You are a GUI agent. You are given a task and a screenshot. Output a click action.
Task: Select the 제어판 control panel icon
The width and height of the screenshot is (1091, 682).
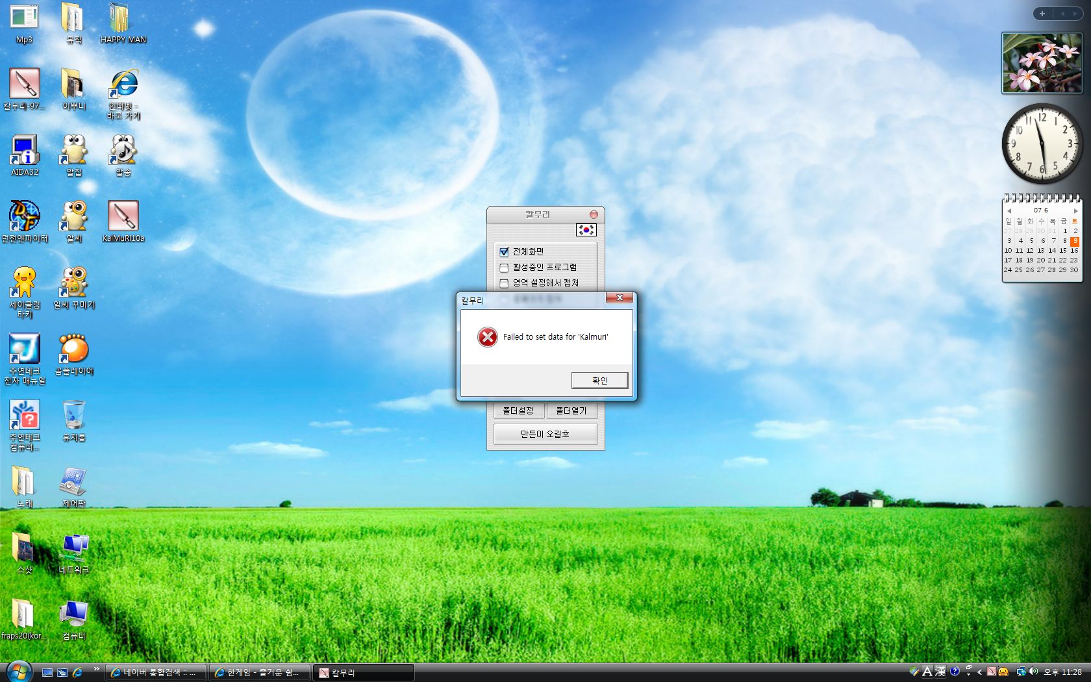[x=74, y=482]
